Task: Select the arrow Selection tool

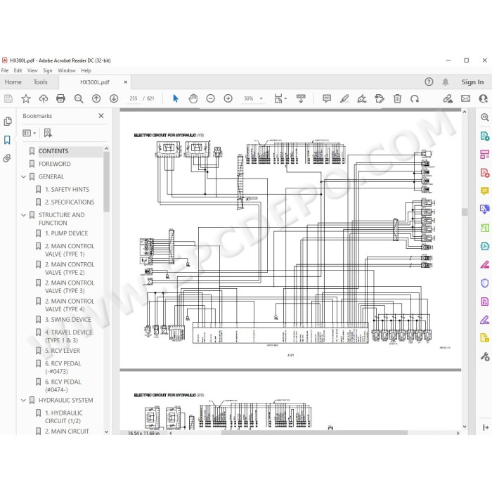Action: [x=176, y=99]
